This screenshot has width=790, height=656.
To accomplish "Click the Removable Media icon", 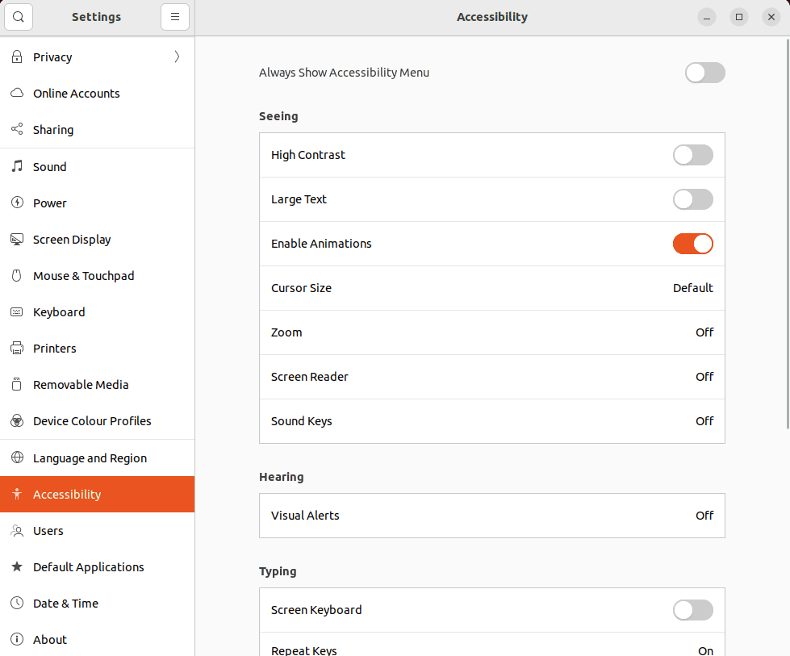I will coord(17,384).
